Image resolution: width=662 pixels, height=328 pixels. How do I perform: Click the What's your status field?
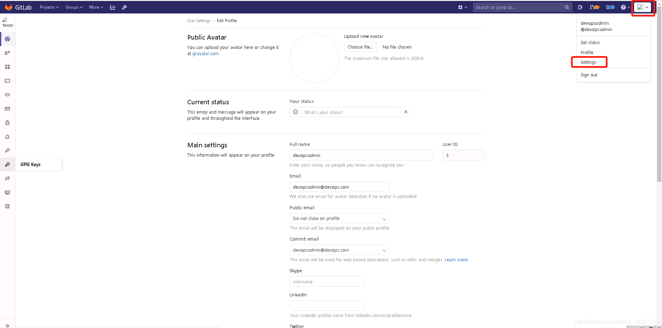tap(351, 112)
